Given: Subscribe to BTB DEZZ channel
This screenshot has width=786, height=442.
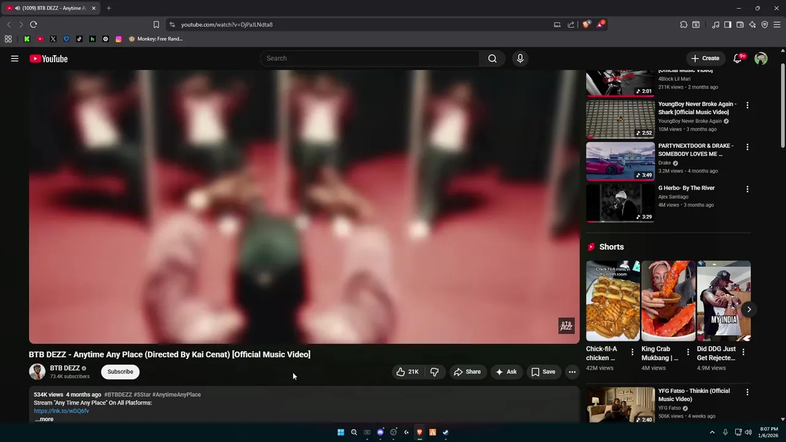Looking at the screenshot, I should coord(120,371).
